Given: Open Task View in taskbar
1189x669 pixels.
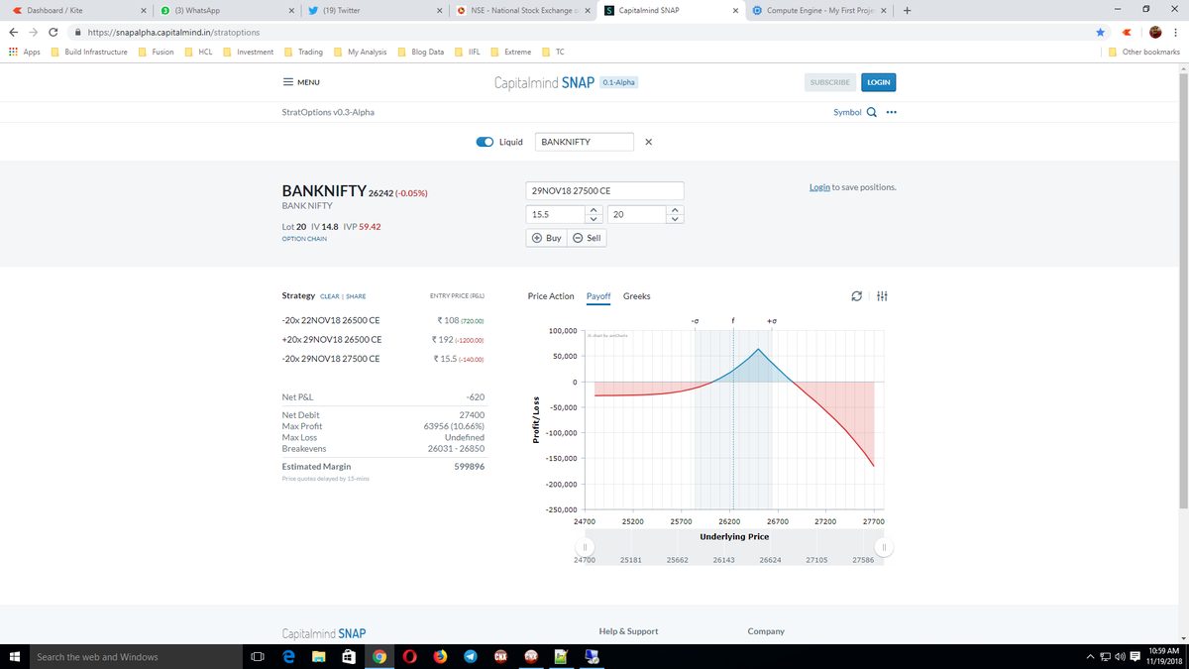Looking at the screenshot, I should pos(256,656).
